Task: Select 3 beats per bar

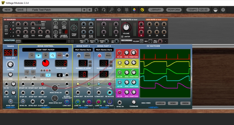Action: click(43, 75)
